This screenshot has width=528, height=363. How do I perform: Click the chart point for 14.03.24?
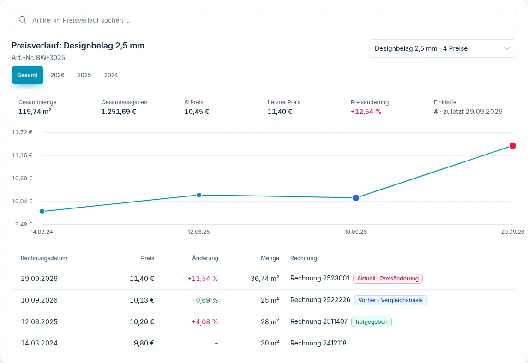(42, 211)
